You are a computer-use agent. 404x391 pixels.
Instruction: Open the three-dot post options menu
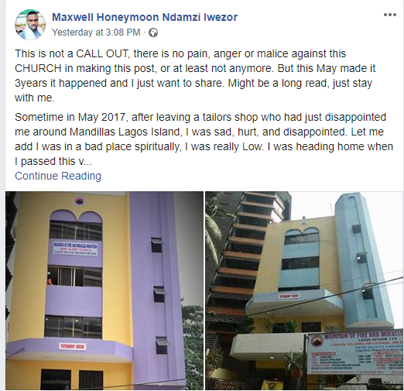point(389,15)
